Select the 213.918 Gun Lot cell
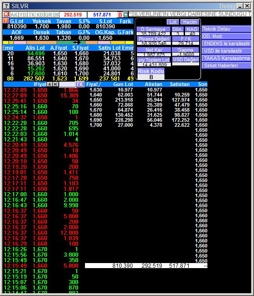 (124, 100)
